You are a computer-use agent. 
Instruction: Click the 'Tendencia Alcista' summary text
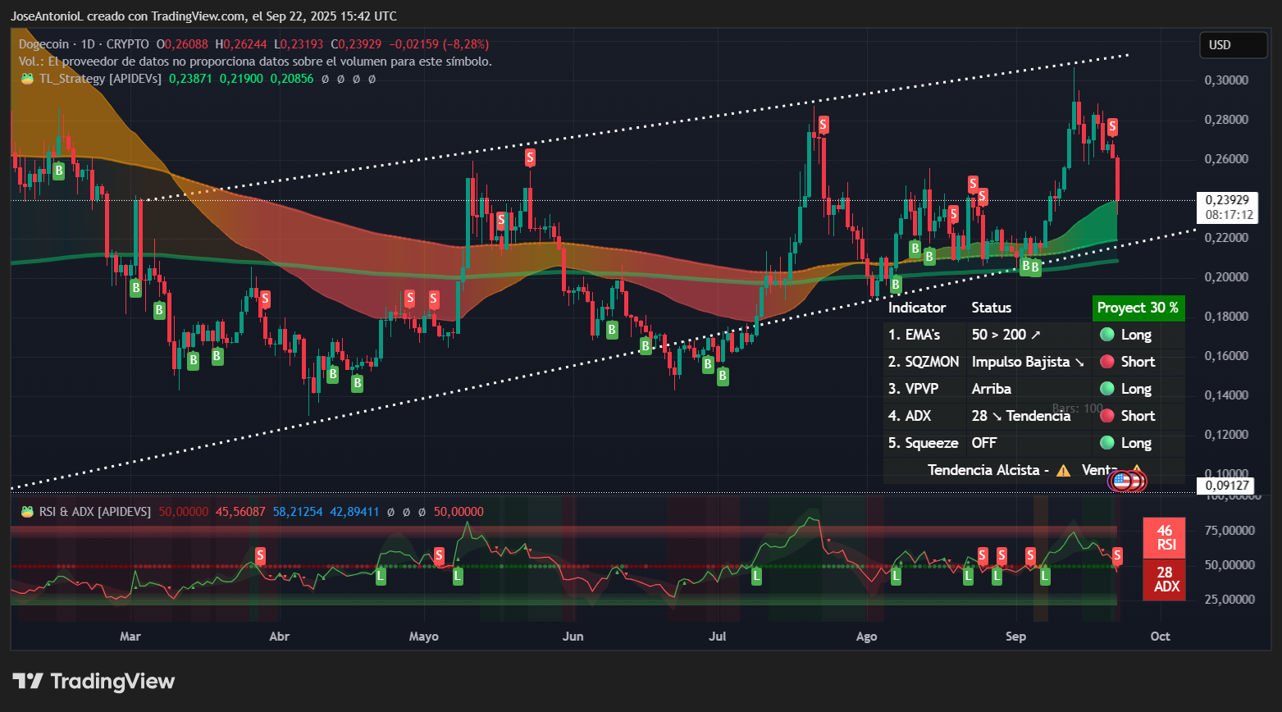point(984,470)
